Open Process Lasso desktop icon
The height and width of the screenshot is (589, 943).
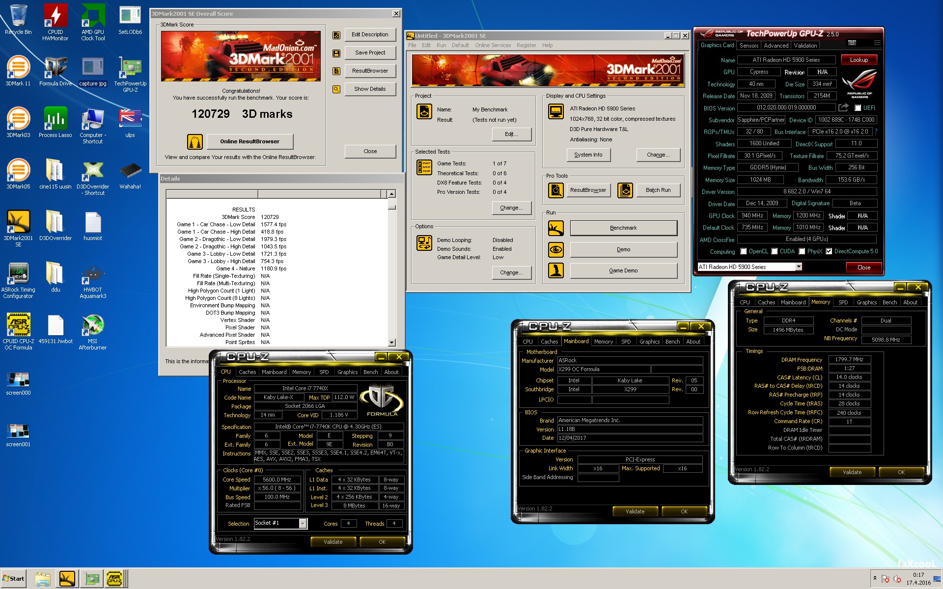(55, 123)
